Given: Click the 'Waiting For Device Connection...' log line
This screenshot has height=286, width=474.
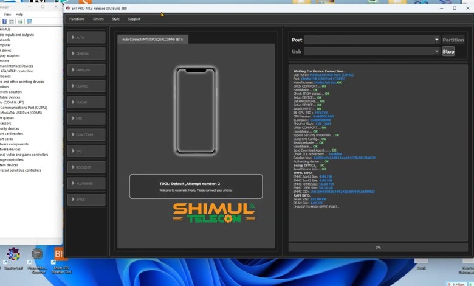Looking at the screenshot, I should click(x=320, y=71).
